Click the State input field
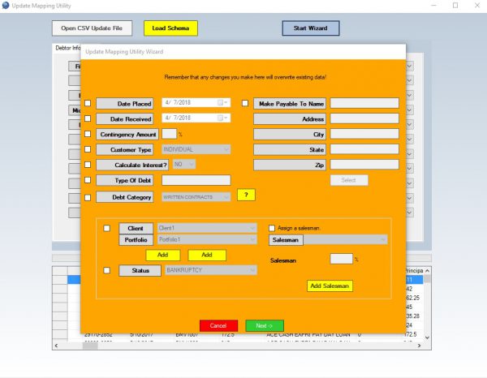The width and height of the screenshot is (487, 378). click(x=364, y=149)
